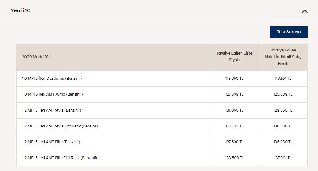Select the 1.0 MPI 5 İleri Düz Jump row
Screen dimensions: 318x171
pos(162,79)
